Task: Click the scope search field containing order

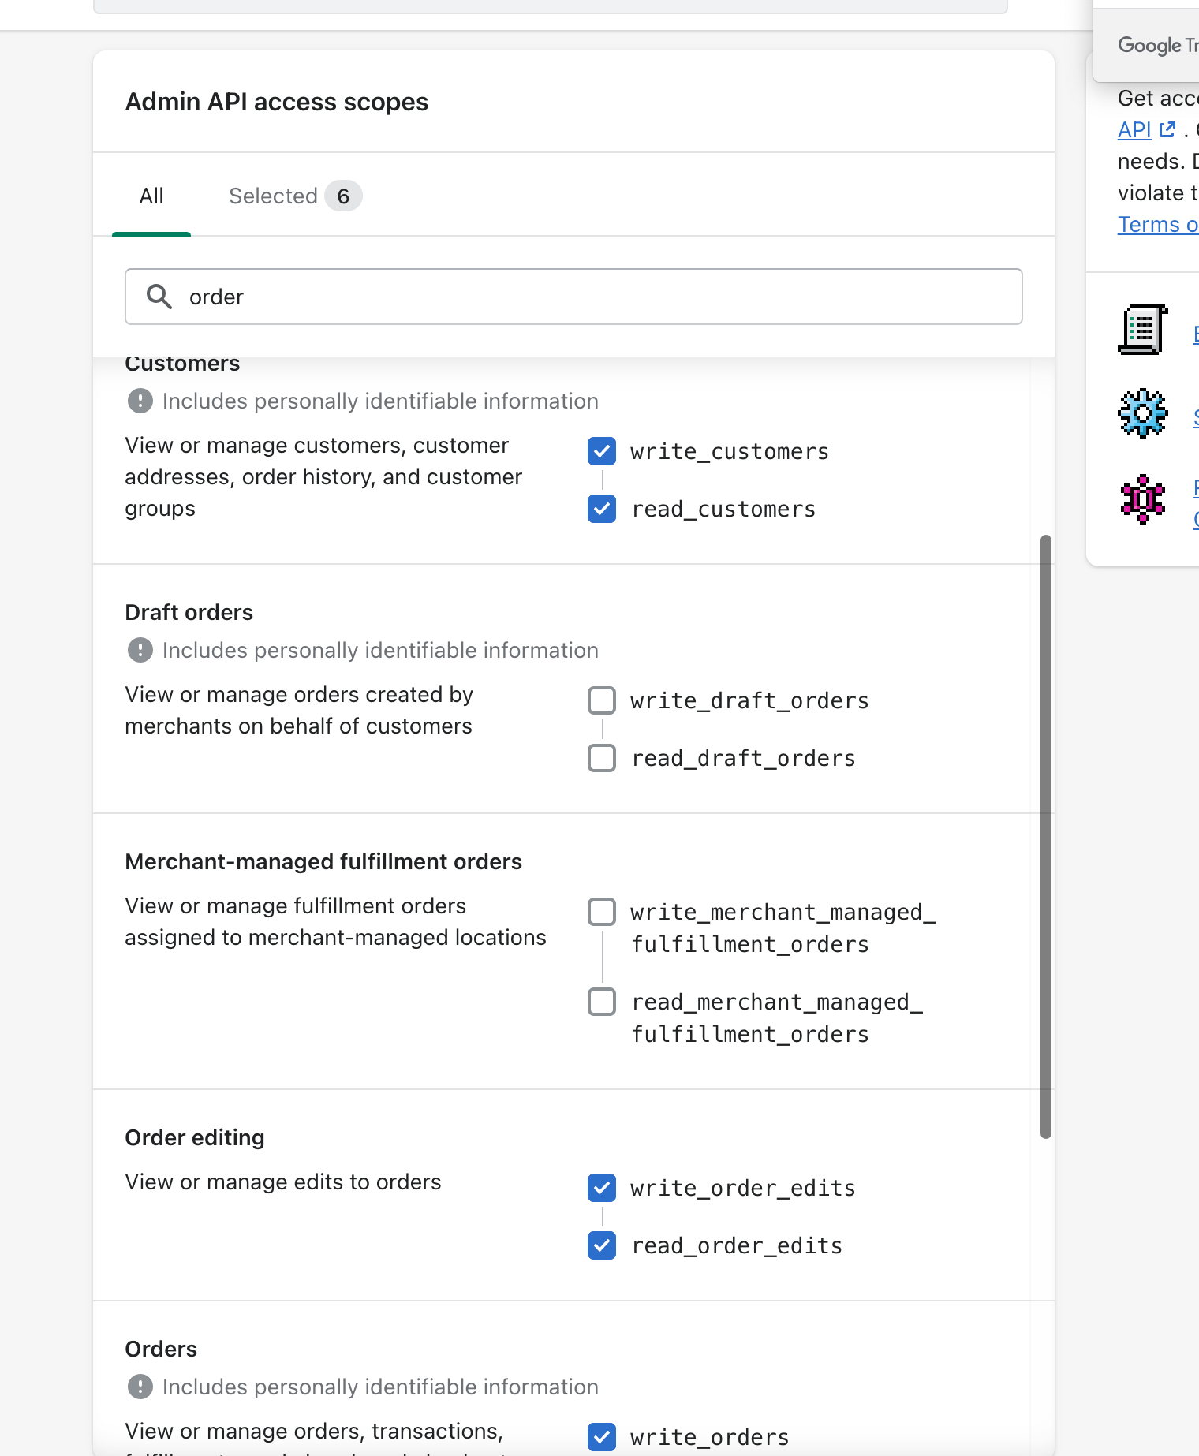Action: coord(573,297)
